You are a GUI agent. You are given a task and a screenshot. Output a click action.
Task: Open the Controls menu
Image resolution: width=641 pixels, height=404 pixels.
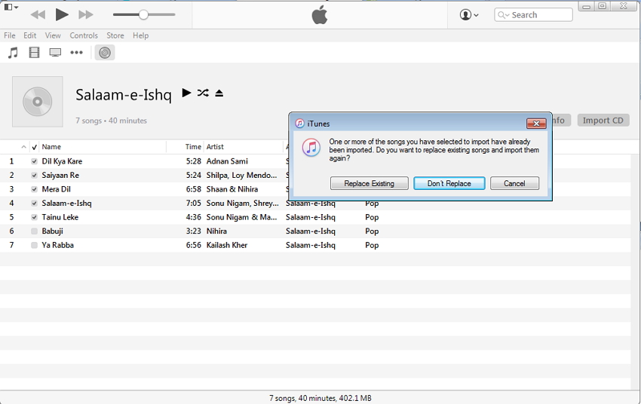point(84,35)
